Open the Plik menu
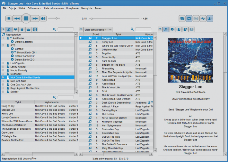This screenshot has width=228, height=162. click(4, 8)
